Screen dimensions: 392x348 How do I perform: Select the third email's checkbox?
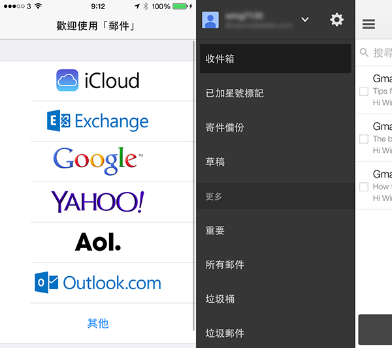[364, 187]
